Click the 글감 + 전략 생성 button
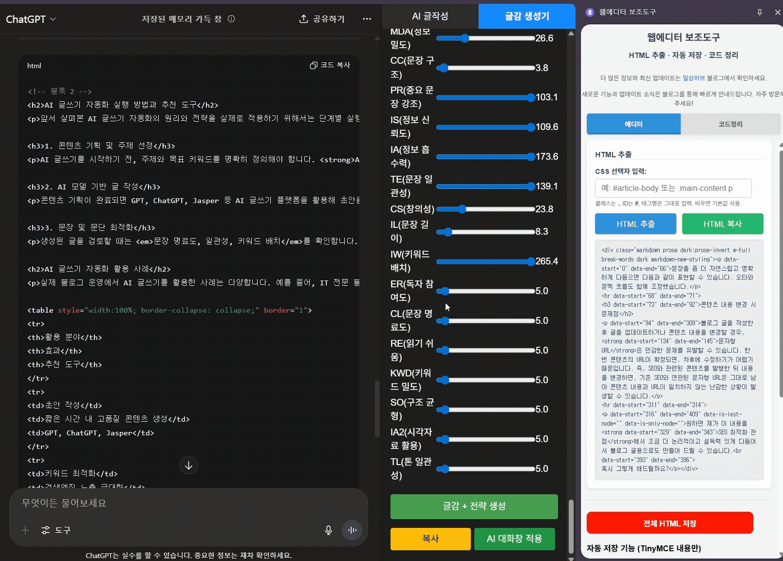This screenshot has height=561, width=783. point(474,506)
